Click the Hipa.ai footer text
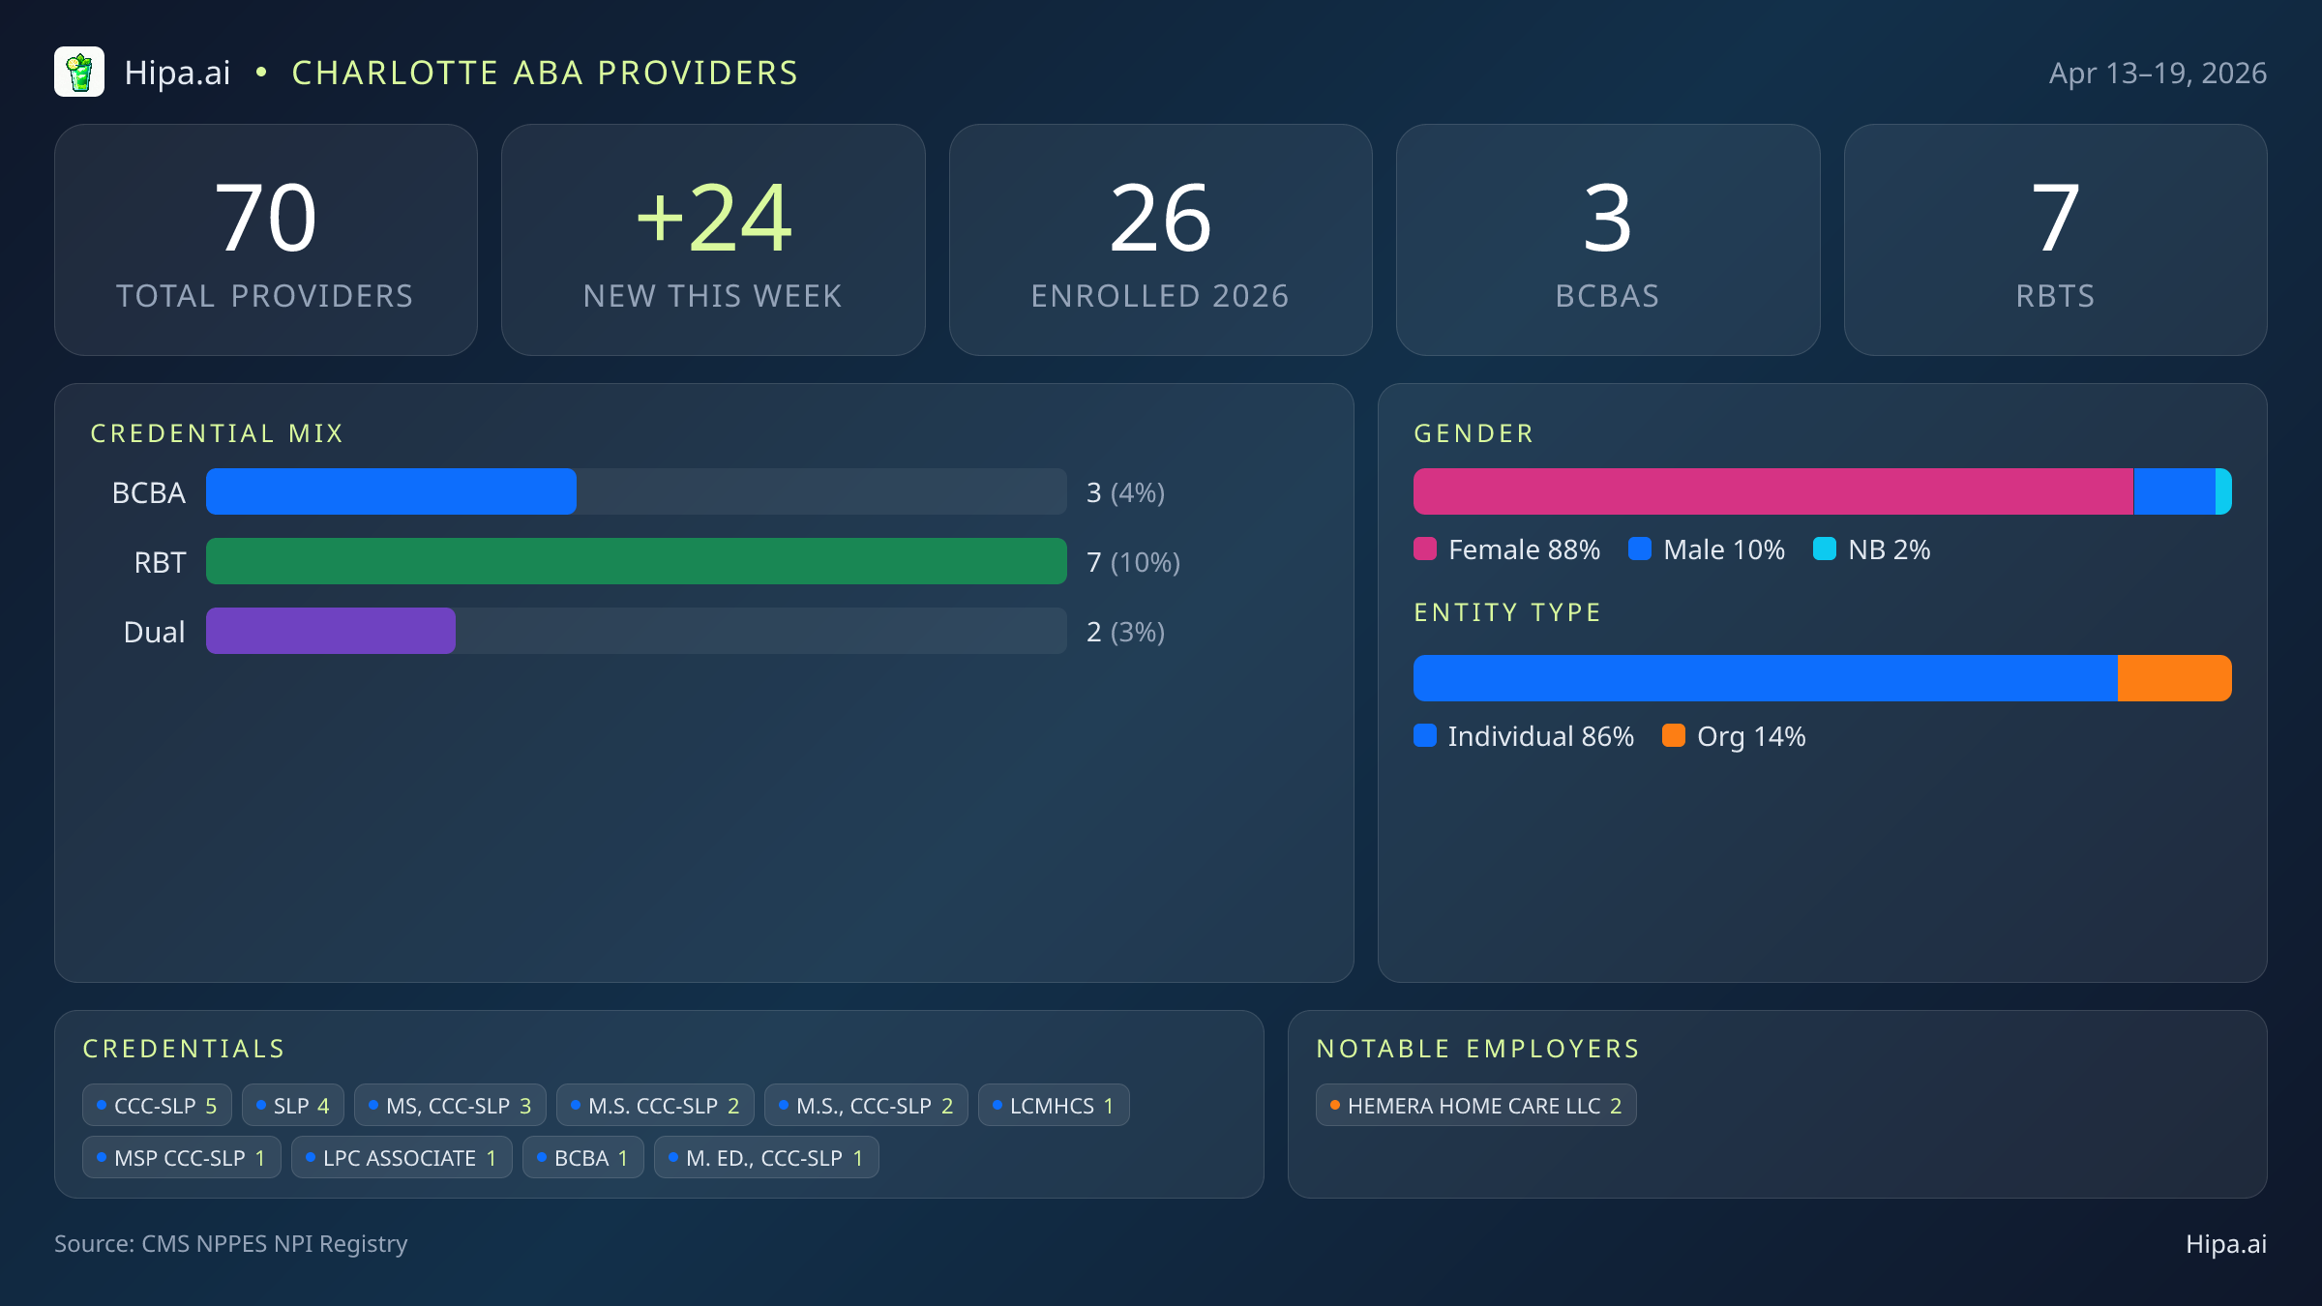The width and height of the screenshot is (2322, 1306). coord(2225,1244)
